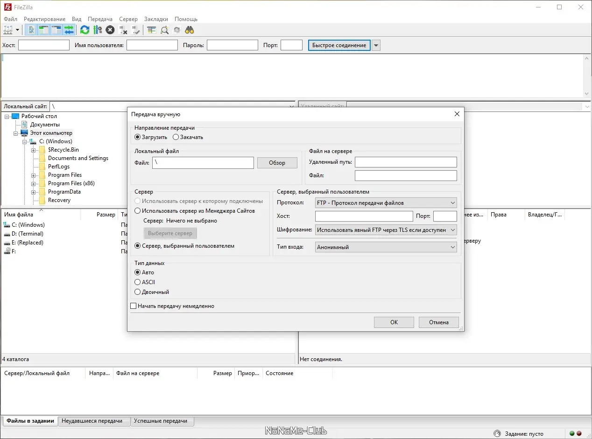This screenshot has height=439, width=592.
Task: Click the Отмена button
Action: (x=439, y=322)
